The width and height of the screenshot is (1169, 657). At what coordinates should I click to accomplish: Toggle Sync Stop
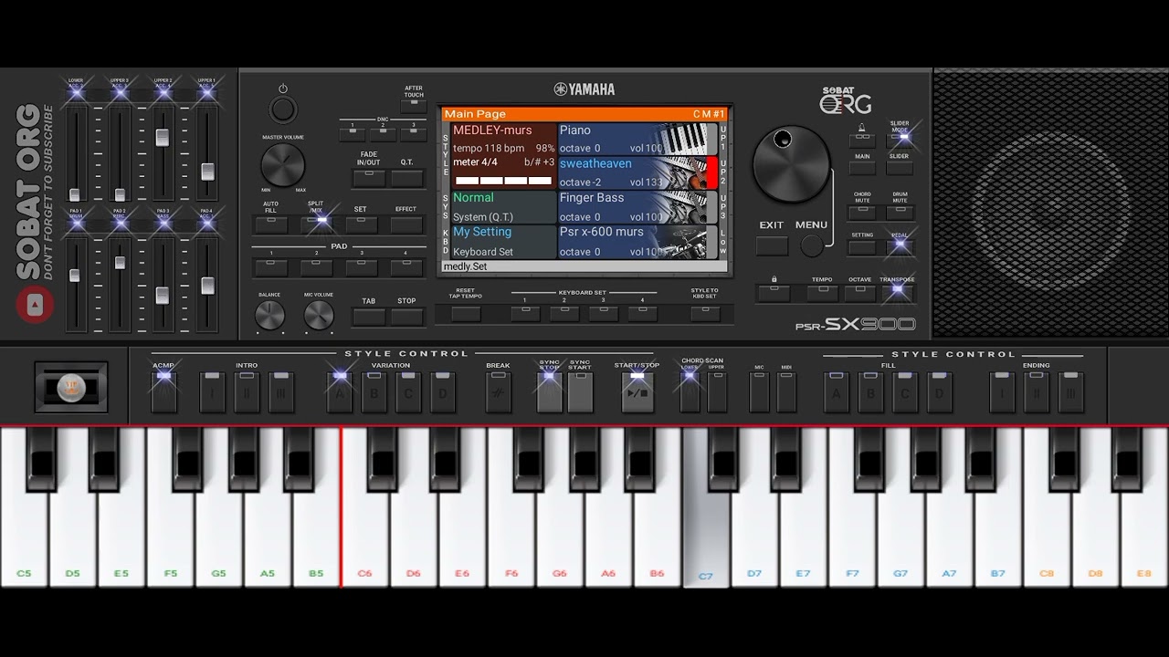tap(550, 392)
